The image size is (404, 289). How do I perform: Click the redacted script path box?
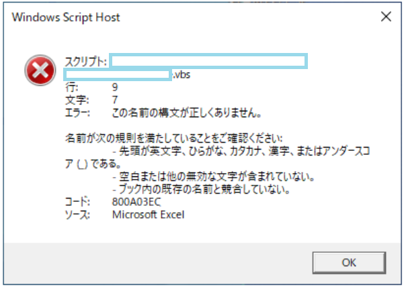click(x=208, y=62)
